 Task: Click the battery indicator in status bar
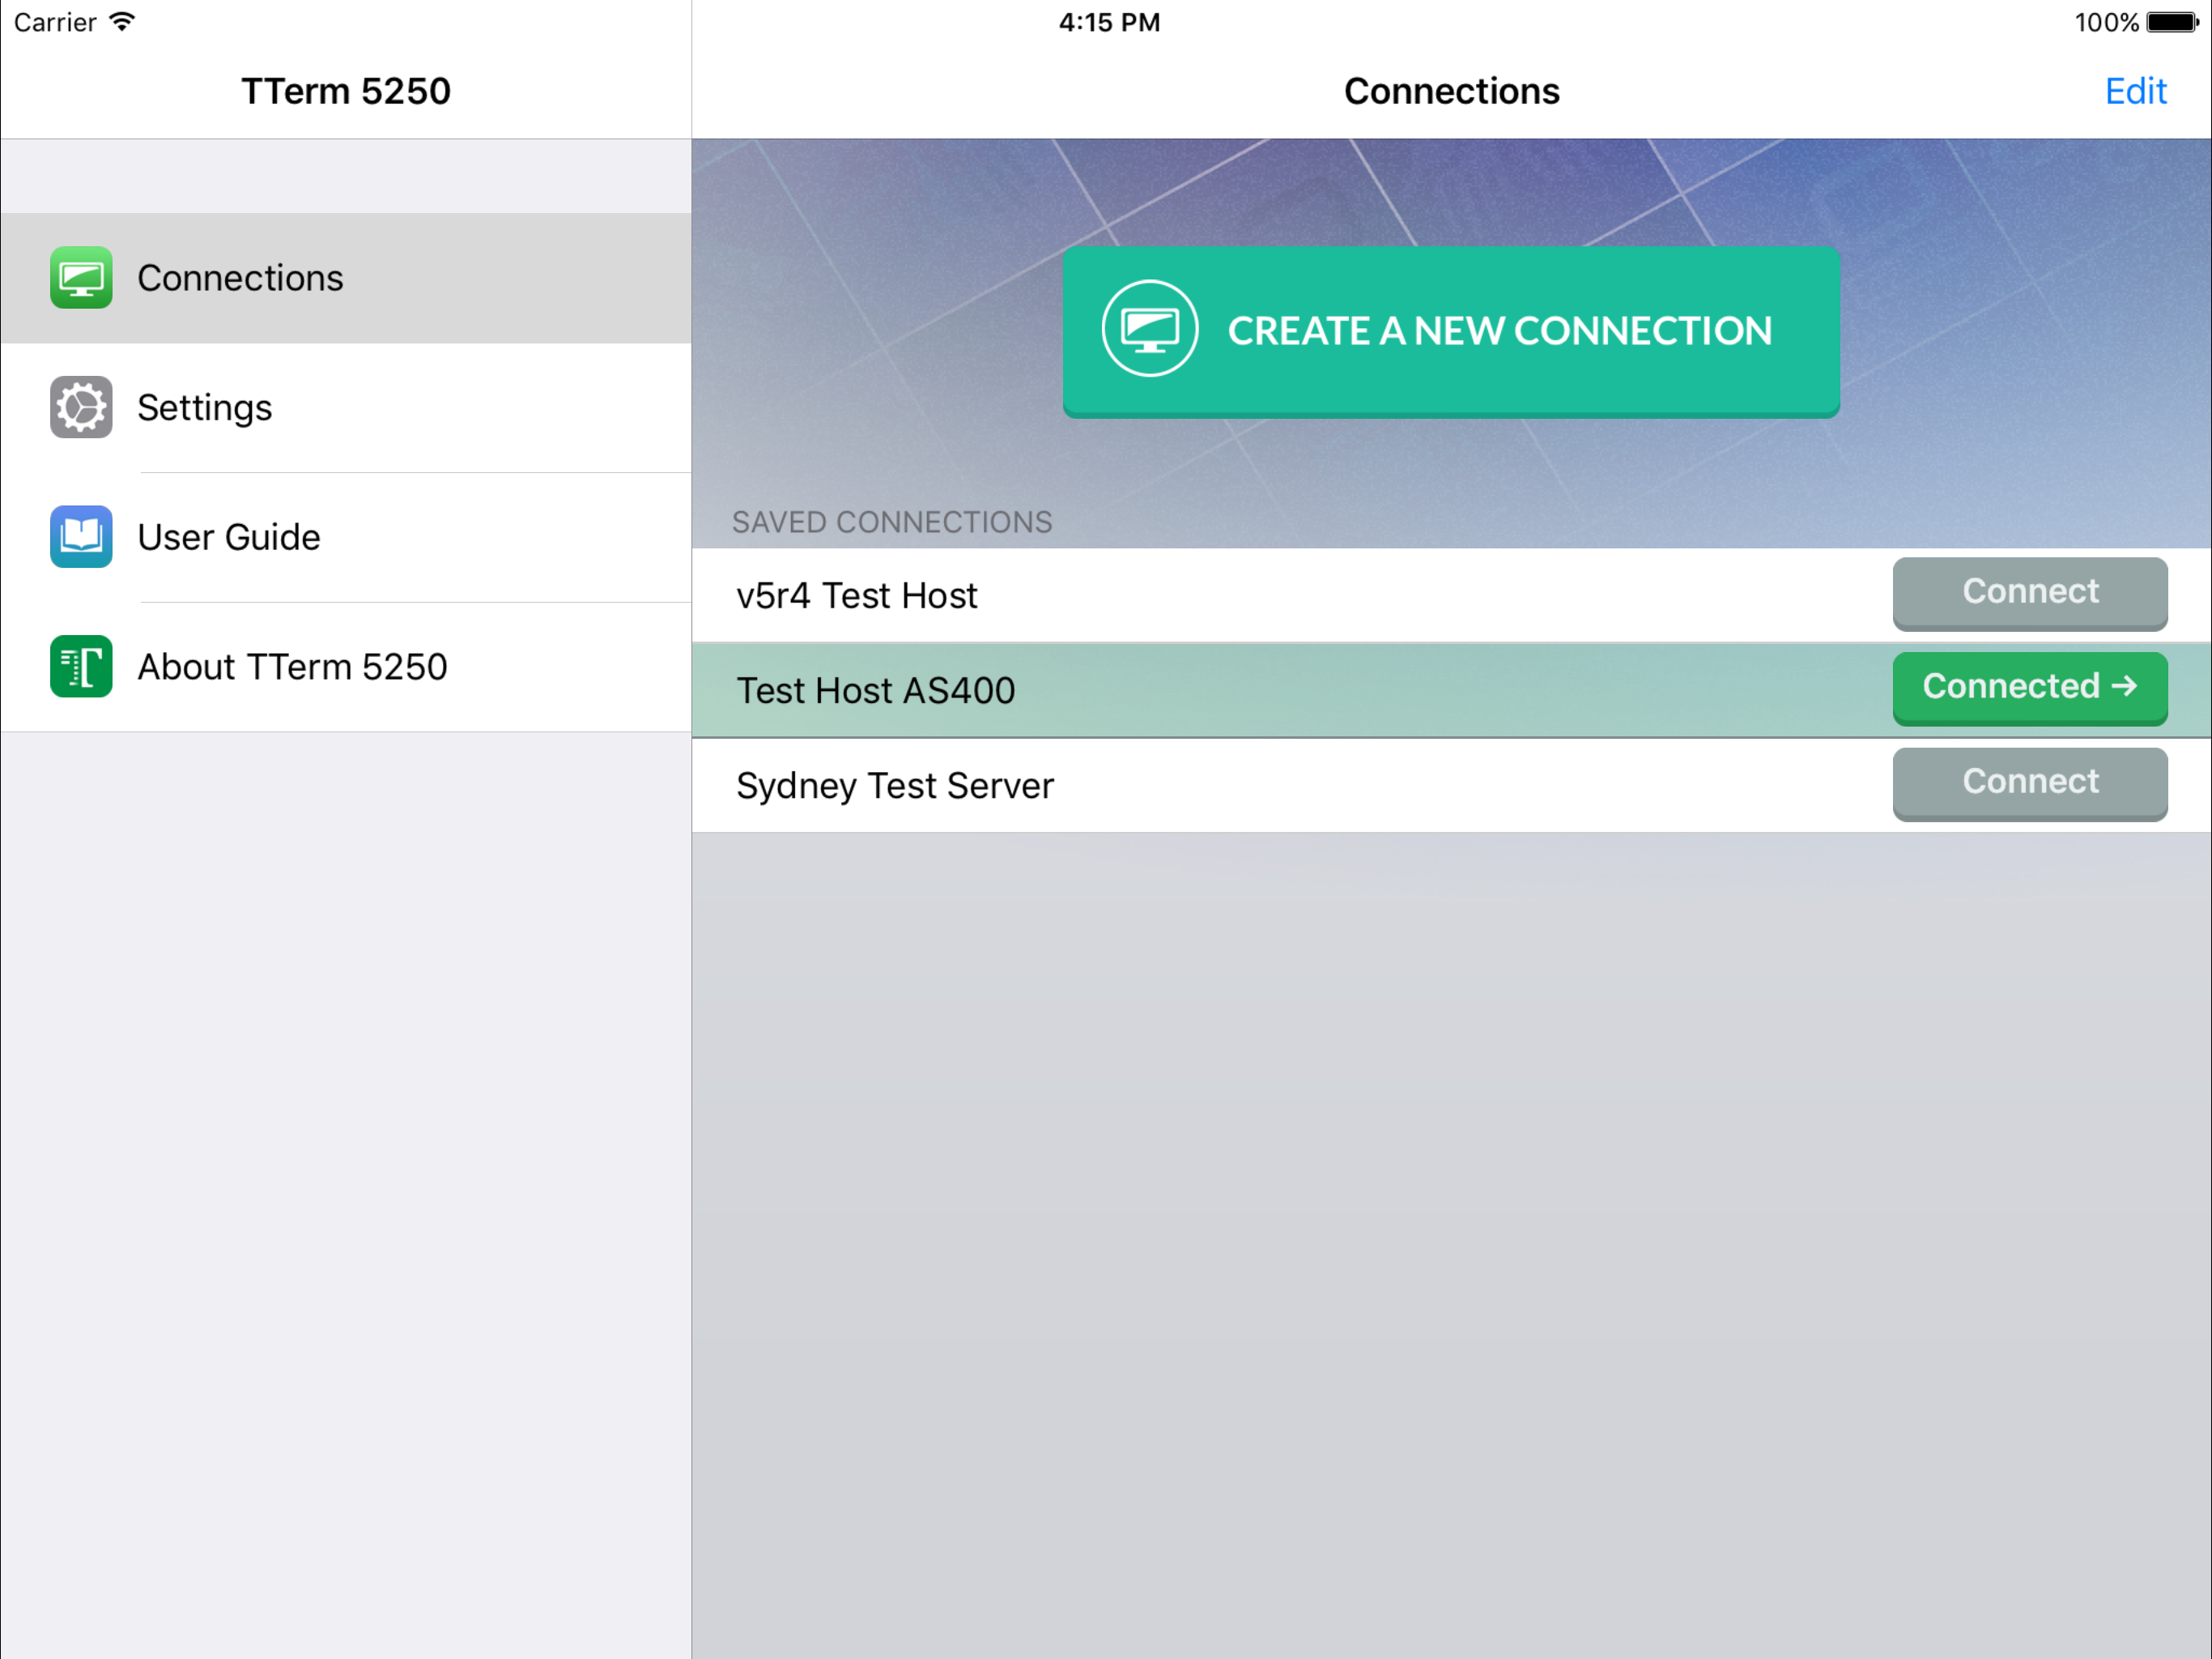coord(2173,22)
